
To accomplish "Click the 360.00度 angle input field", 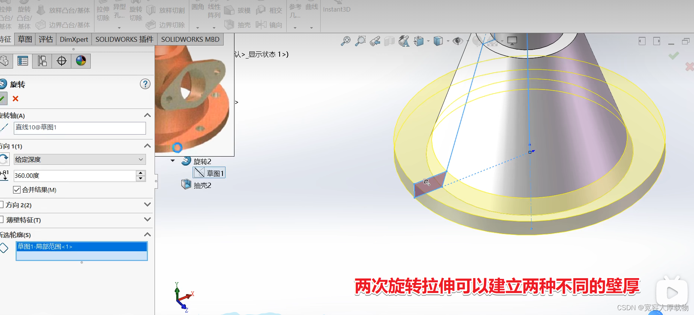I will point(75,176).
